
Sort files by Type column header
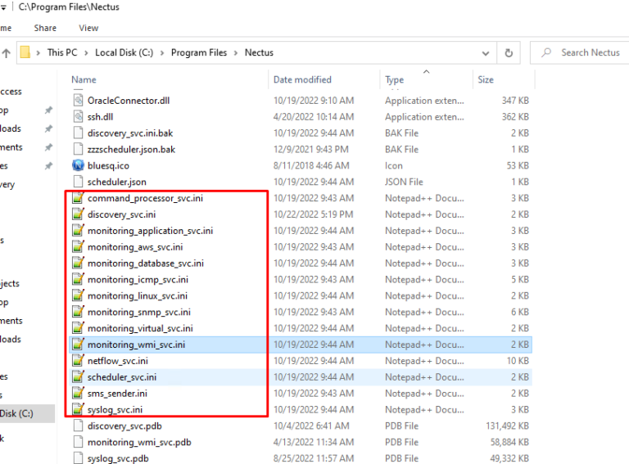point(395,80)
